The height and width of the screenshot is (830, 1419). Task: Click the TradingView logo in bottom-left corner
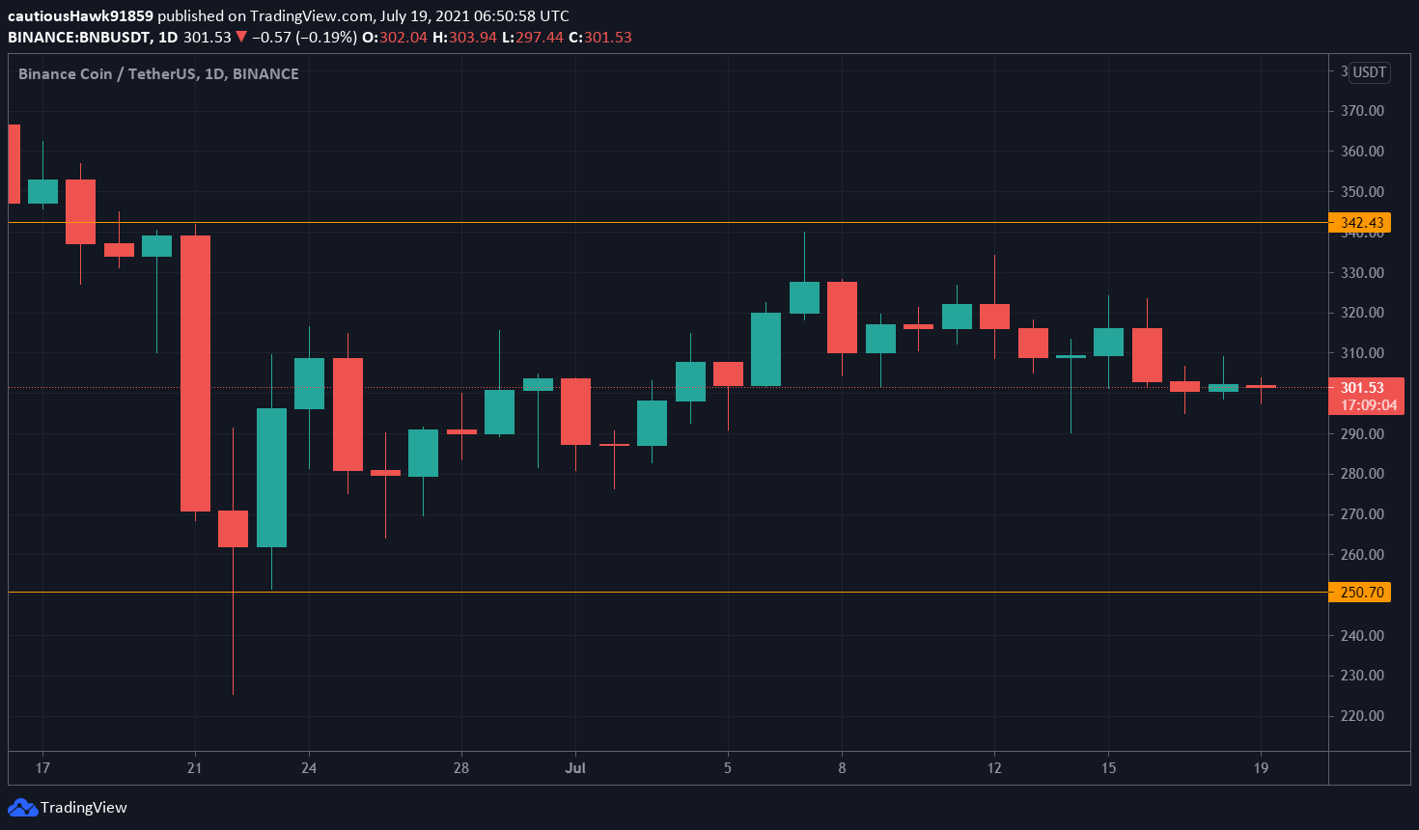[68, 808]
